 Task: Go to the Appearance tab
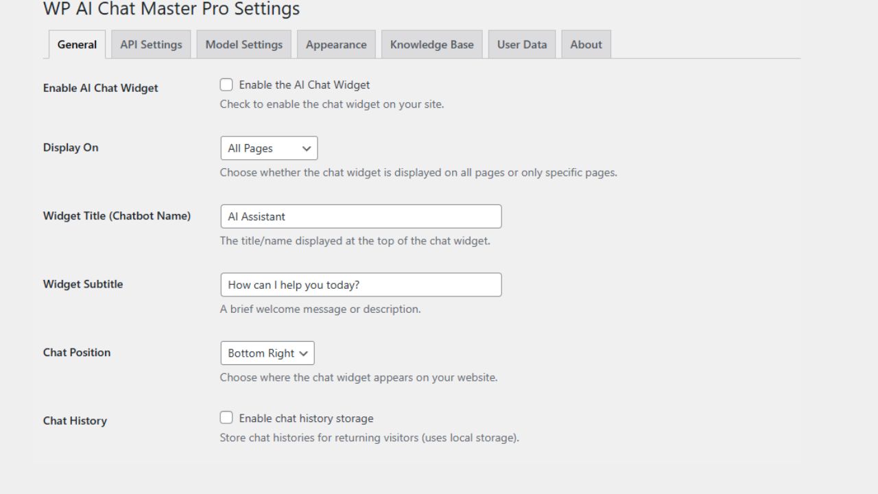coord(336,45)
